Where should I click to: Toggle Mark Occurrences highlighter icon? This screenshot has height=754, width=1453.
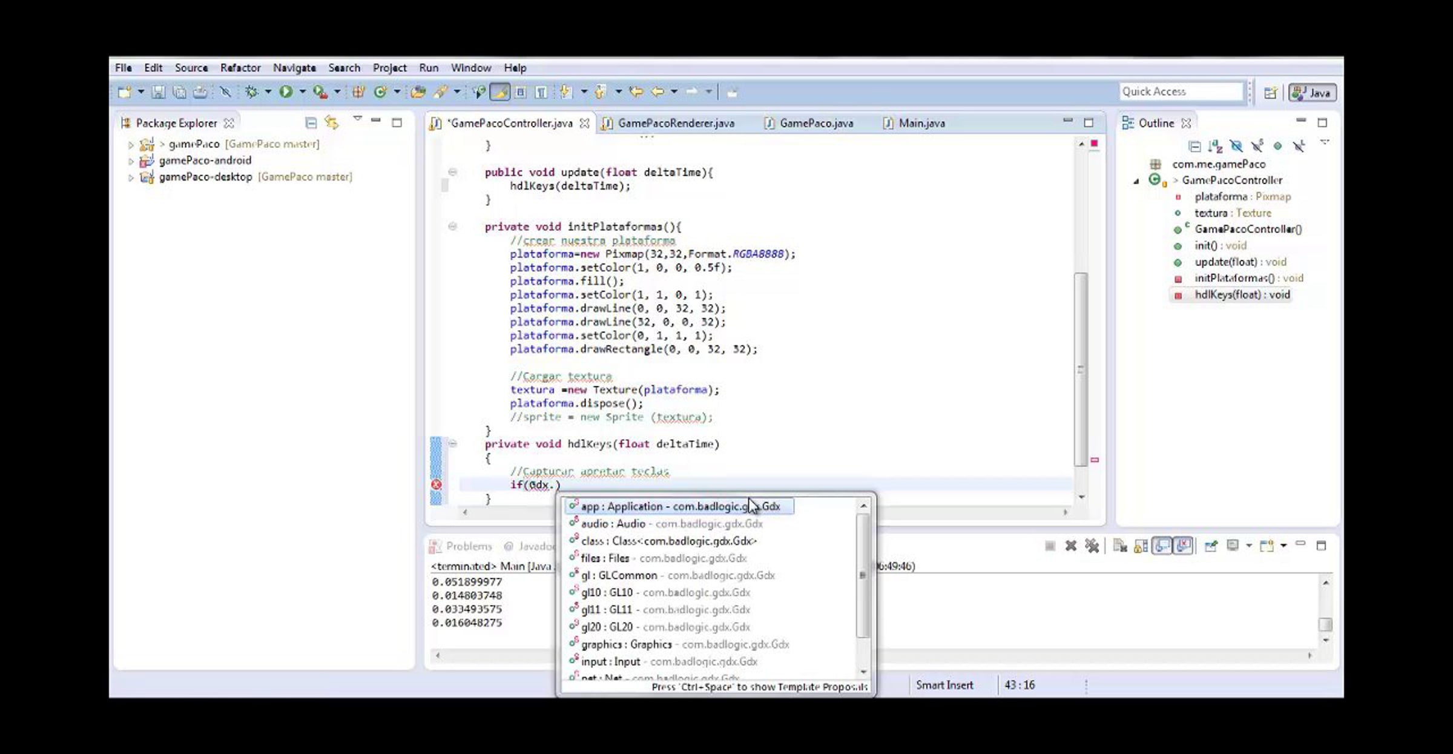(x=500, y=92)
